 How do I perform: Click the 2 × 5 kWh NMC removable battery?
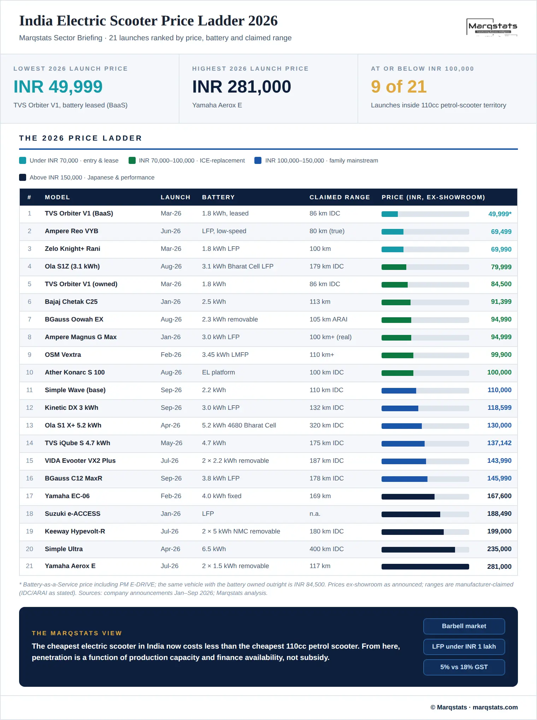point(241,531)
